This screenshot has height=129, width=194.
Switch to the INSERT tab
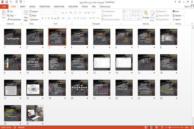[23, 6]
